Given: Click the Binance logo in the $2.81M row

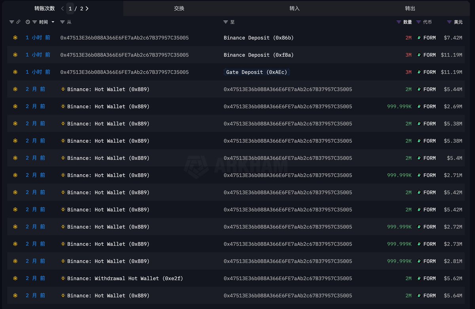Looking at the screenshot, I should point(63,261).
